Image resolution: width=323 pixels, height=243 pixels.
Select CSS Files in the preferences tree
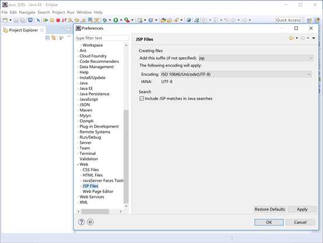(x=90, y=170)
